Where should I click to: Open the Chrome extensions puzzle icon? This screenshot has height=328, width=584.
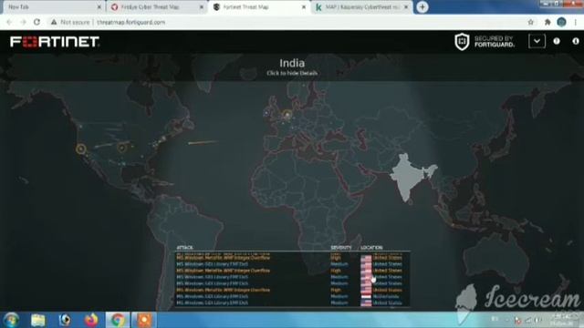547,22
